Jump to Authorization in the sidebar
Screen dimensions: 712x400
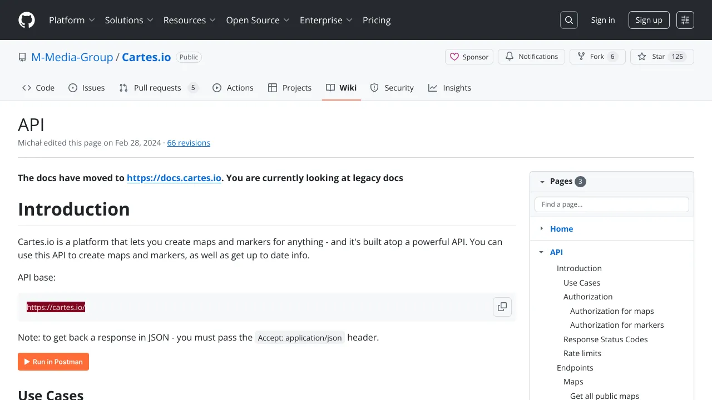click(x=588, y=297)
